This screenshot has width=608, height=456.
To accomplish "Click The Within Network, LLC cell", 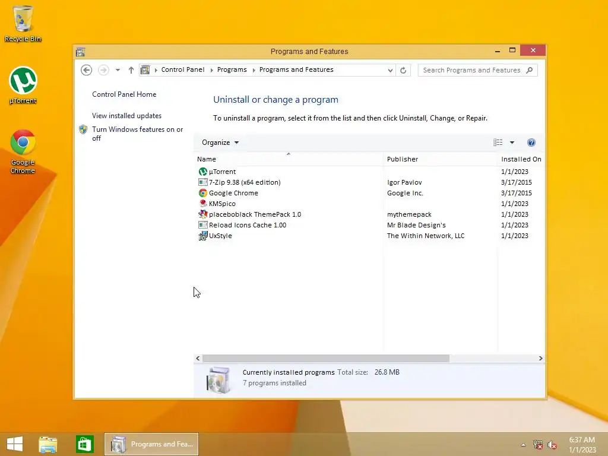I will 426,236.
